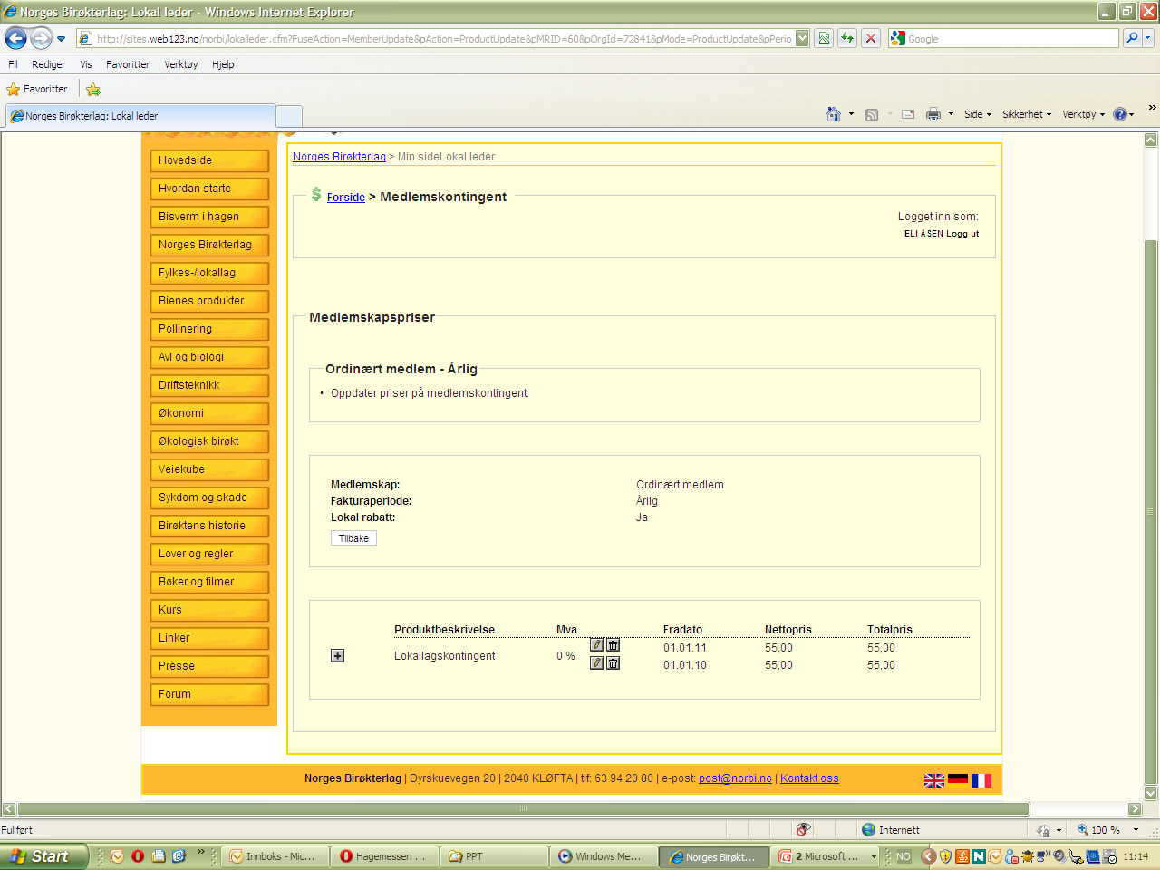Click the Google search magnifier icon
Viewport: 1160px width, 870px height.
coord(1131,38)
